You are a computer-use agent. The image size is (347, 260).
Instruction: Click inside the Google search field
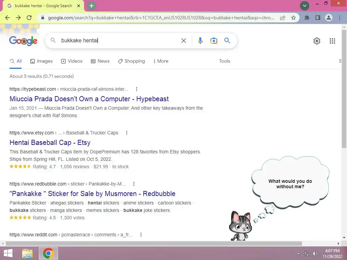pos(120,41)
